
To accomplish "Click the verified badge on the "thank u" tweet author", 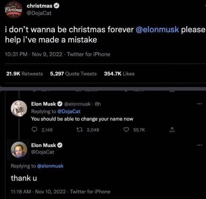I will (x=60, y=145).
